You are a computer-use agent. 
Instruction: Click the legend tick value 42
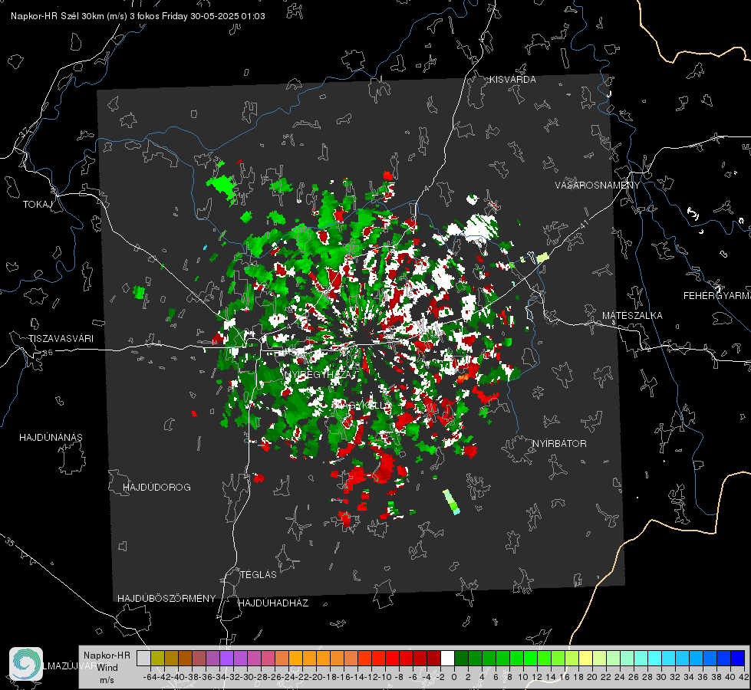[744, 677]
